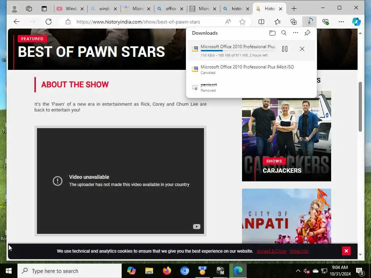
Task: Show hidden system tray icons
Action: [298, 271]
